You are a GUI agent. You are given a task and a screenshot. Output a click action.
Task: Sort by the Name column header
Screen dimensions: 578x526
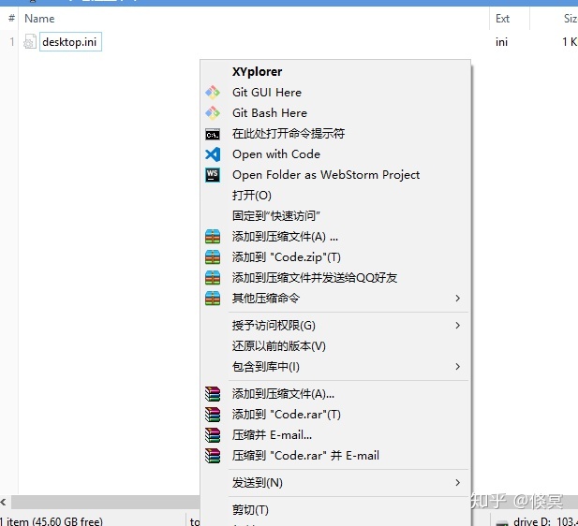click(x=254, y=19)
